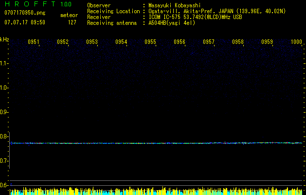Click the 0958 time marker

tap(238, 42)
